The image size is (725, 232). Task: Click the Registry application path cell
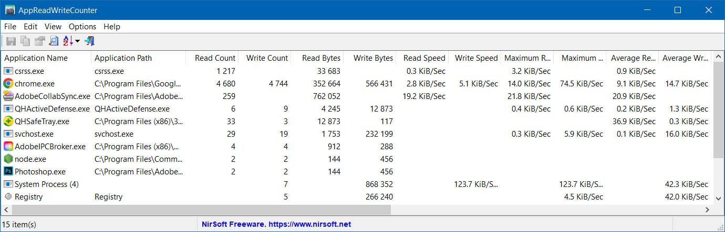point(108,197)
